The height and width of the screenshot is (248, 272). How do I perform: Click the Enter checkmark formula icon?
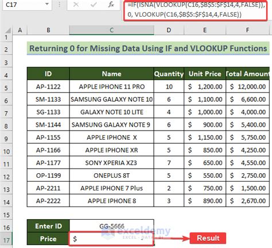click(94, 5)
